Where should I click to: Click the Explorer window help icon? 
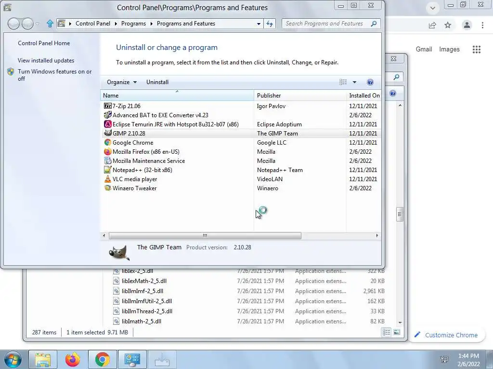393,93
